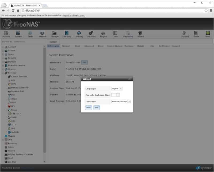Open the Storage toolbar icon
This screenshot has height=172, width=214.
55,34
